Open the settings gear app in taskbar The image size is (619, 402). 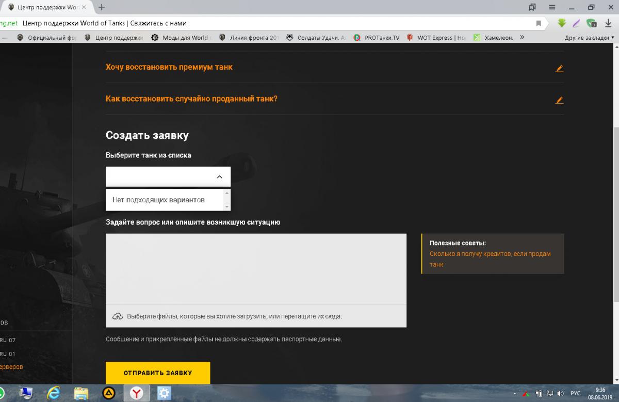coord(164,393)
